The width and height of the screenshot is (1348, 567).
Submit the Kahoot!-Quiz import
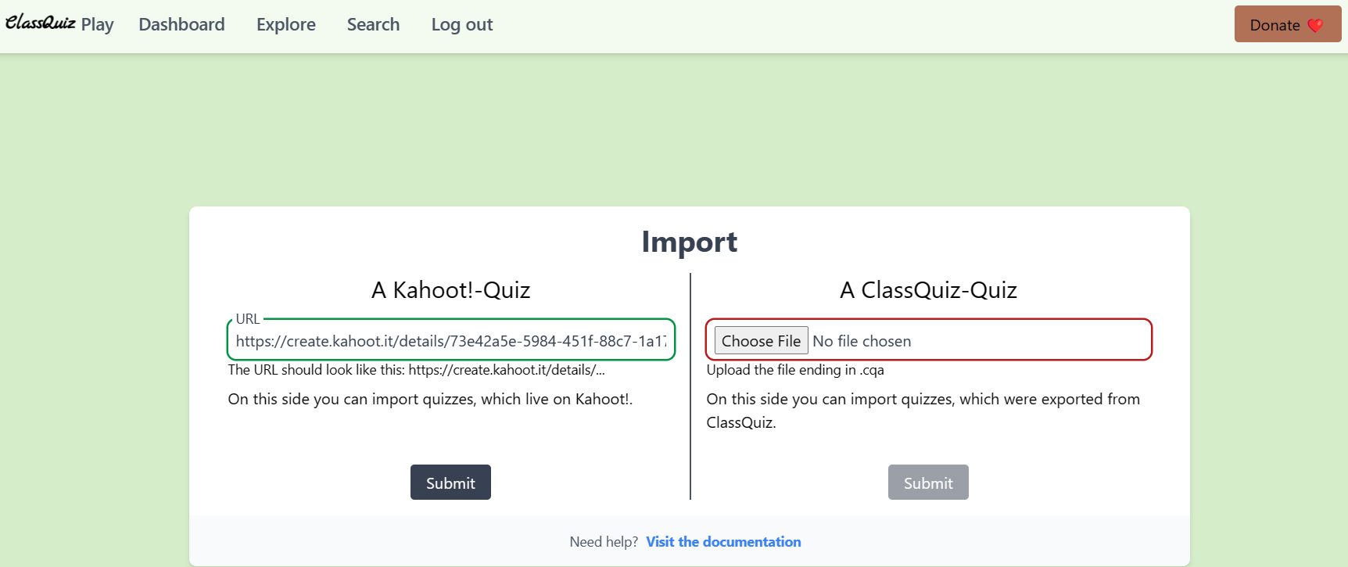click(450, 483)
